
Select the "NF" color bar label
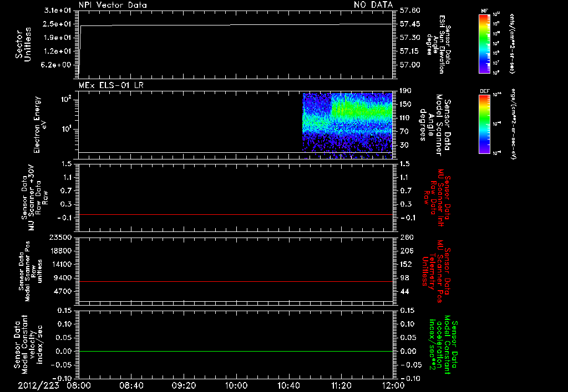484,11
